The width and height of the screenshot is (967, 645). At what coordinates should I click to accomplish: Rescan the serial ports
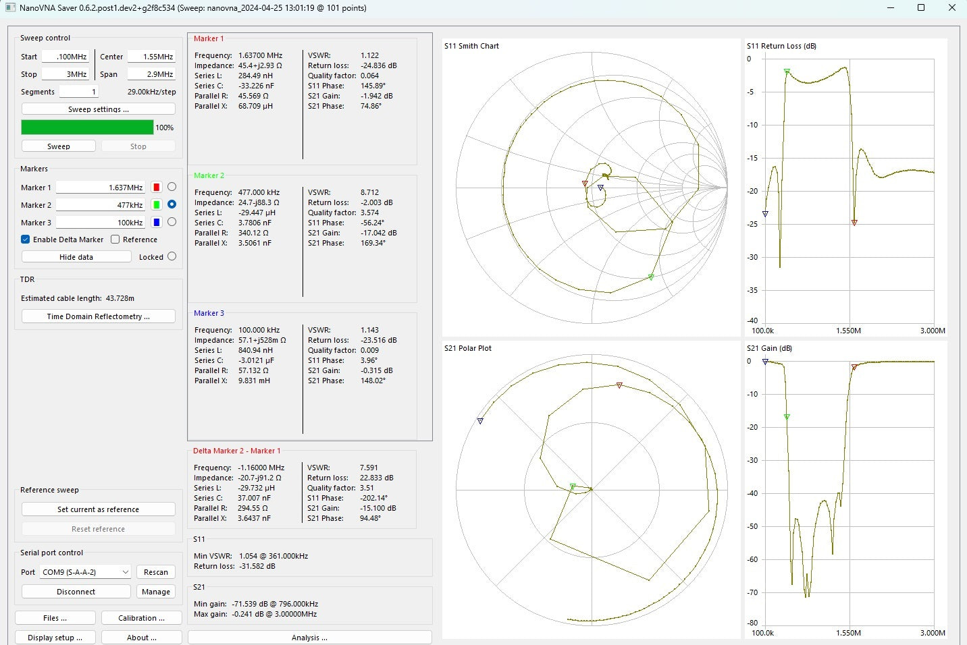click(155, 572)
